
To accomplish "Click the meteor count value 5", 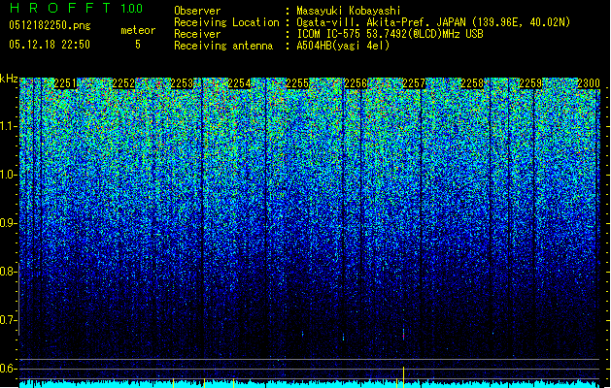I will (x=138, y=45).
